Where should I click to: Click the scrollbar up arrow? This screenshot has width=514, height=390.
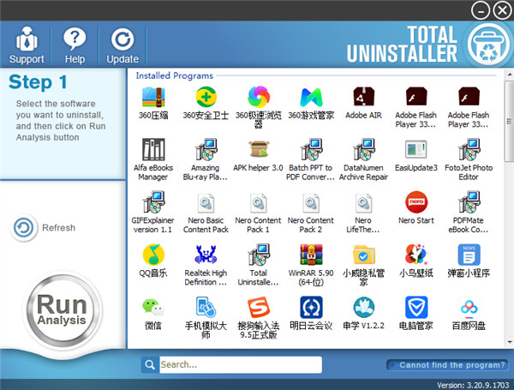pos(510,75)
